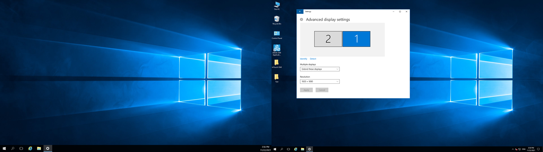Click the clock on left monitor taskbar
The image size is (543, 152).
pos(265,149)
